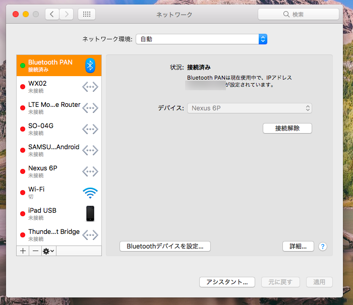
Task: Click the Bluetooth icon beside Bluetooth PAN
Action: (x=90, y=66)
